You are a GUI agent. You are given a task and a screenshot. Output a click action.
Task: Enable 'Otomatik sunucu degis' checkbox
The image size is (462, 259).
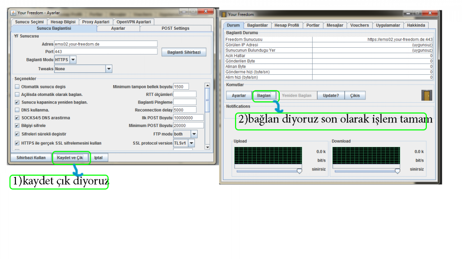tap(17, 86)
